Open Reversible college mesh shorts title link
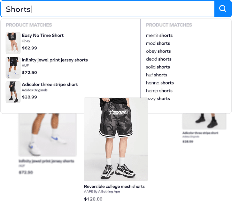 tap(114, 186)
